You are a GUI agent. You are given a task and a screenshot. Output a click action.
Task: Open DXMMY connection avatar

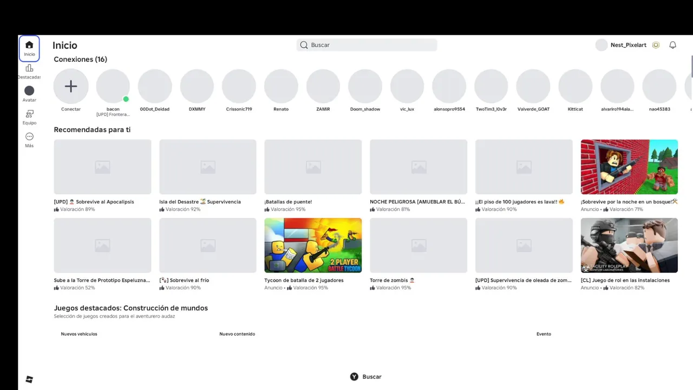pyautogui.click(x=197, y=86)
